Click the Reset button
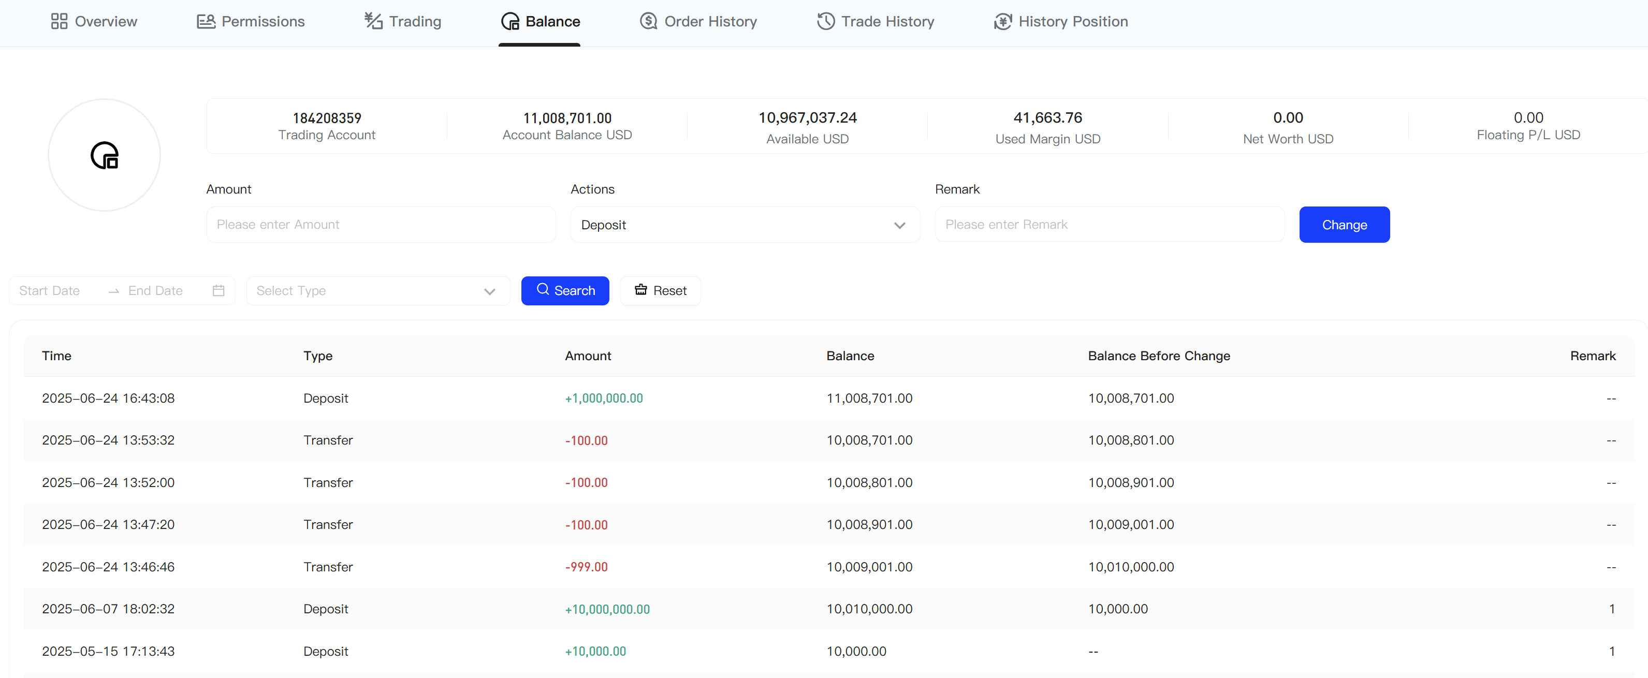Screen dimensions: 1648x678 (x=660, y=291)
